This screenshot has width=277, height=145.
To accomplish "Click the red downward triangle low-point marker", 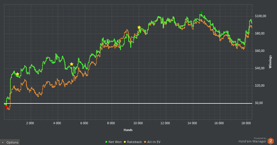I will click(6, 107).
